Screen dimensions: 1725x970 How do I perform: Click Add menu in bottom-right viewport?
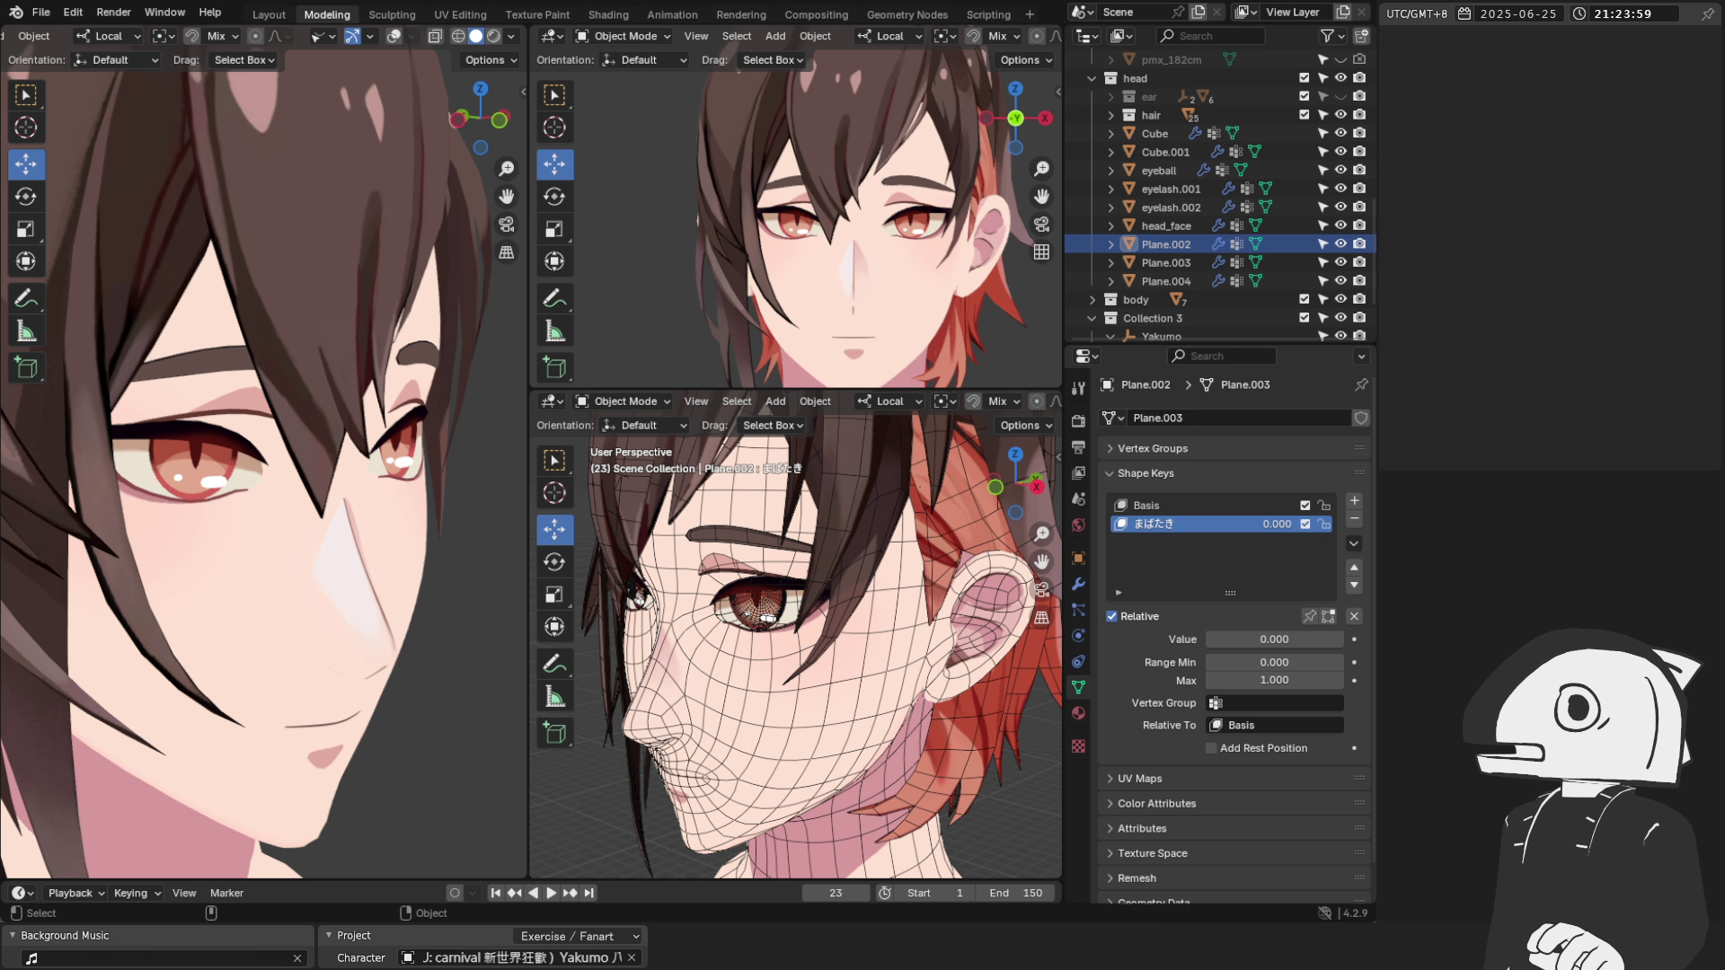click(775, 401)
